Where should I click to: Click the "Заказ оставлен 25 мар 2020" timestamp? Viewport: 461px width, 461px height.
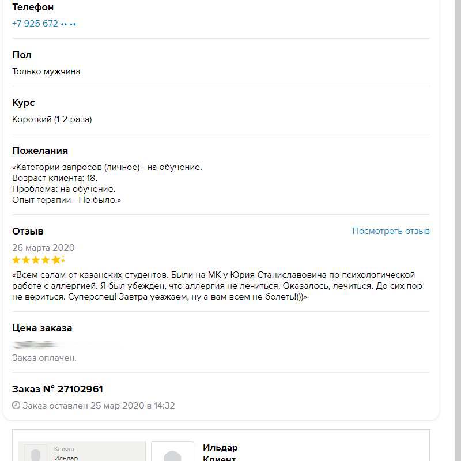pyautogui.click(x=99, y=406)
